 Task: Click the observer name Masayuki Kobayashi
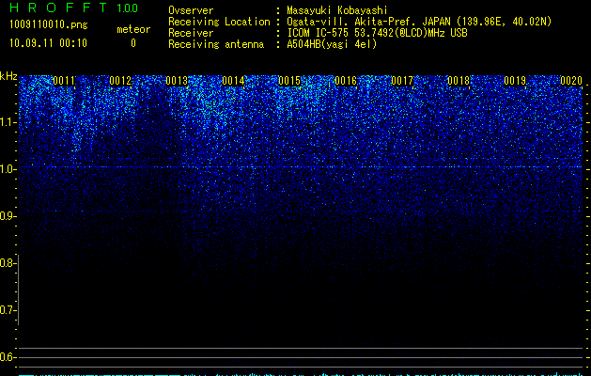(x=337, y=10)
